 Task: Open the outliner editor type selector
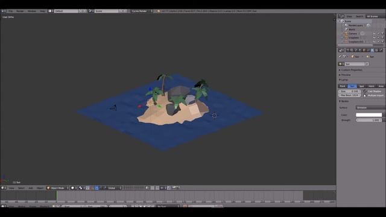(341, 16)
